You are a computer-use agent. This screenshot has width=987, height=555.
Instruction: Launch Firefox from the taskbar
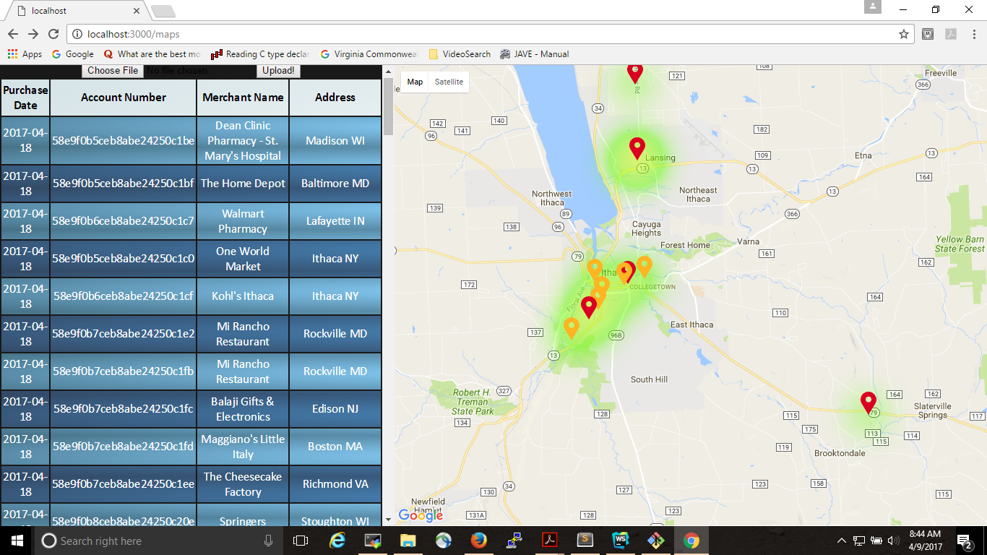tap(479, 541)
